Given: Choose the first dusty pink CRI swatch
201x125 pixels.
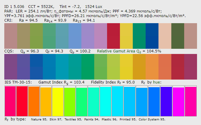Looking at the screenshot, I should point(11,36).
